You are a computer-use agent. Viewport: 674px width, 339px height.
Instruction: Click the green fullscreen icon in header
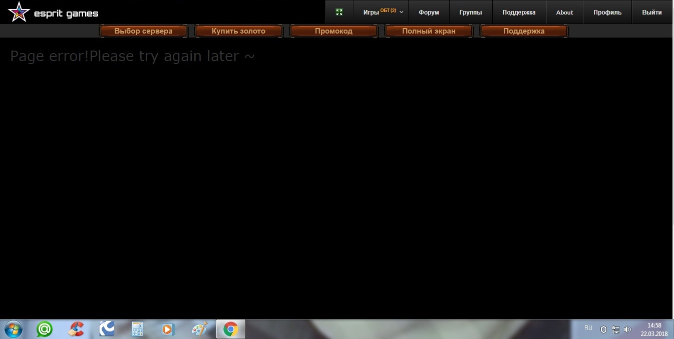(x=339, y=12)
